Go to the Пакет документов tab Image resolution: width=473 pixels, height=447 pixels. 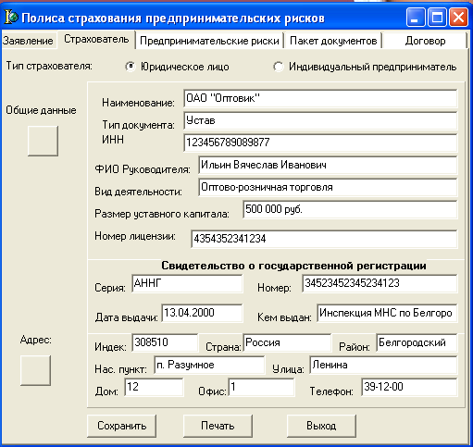click(x=333, y=41)
